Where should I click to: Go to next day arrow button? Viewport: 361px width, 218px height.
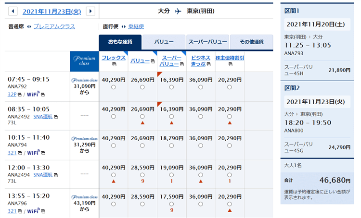click(90, 11)
